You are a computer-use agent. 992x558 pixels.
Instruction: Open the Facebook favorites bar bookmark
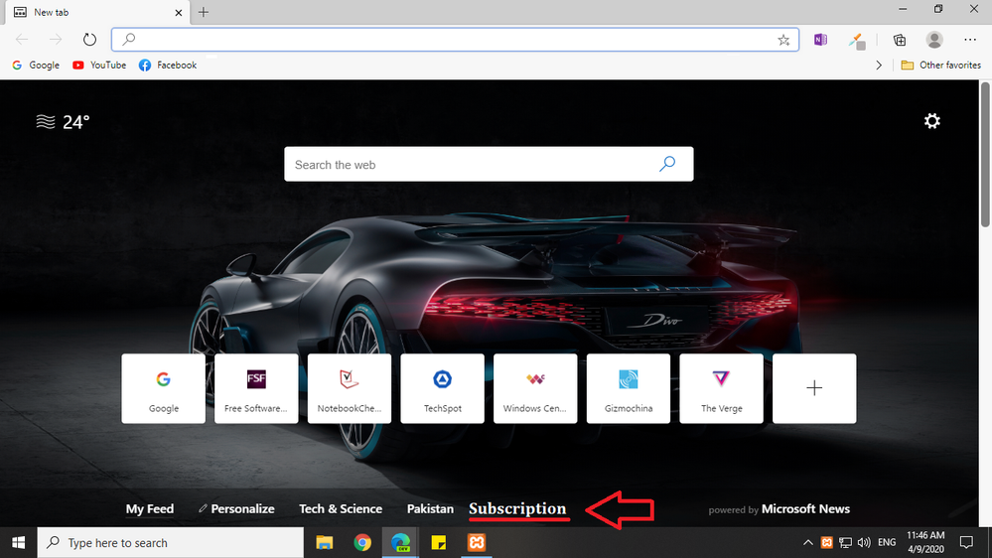[x=168, y=66]
